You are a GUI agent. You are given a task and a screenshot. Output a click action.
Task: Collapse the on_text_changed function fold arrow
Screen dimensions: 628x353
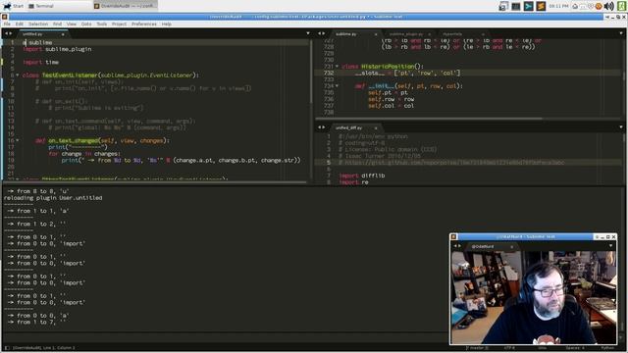click(18, 140)
